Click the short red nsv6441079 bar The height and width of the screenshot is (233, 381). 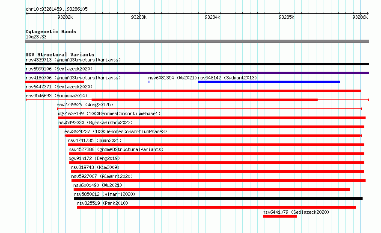[x=280, y=216]
